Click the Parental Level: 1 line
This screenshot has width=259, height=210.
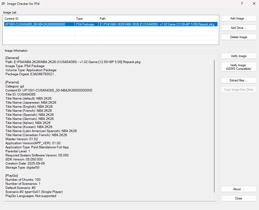(x=18, y=151)
